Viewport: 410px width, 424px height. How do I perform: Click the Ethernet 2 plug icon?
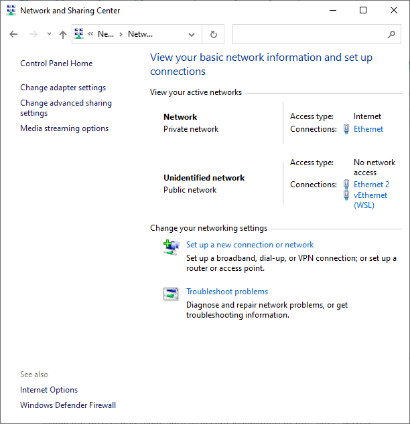pyautogui.click(x=346, y=185)
